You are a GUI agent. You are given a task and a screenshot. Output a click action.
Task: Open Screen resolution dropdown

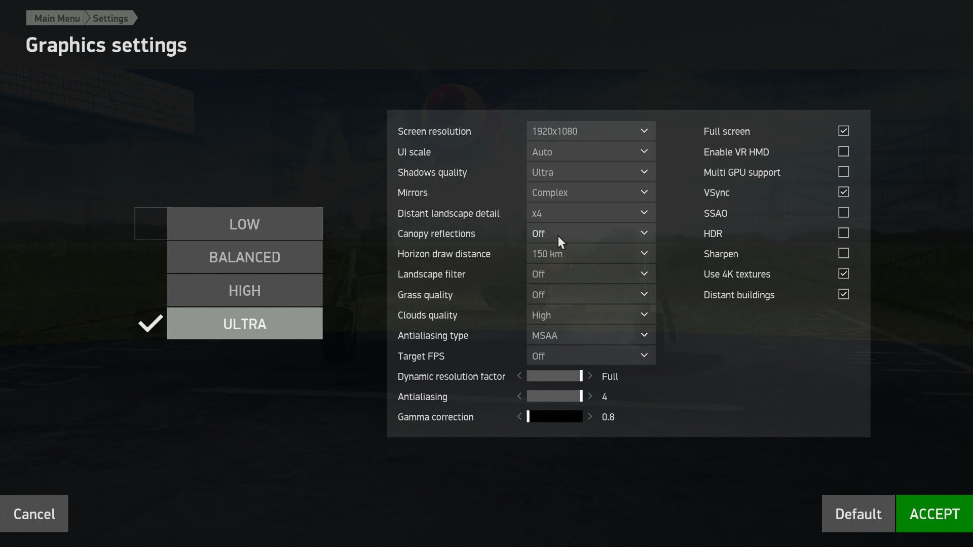click(591, 131)
